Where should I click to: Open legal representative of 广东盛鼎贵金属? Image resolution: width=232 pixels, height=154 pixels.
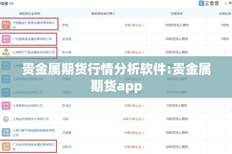coord(67,39)
